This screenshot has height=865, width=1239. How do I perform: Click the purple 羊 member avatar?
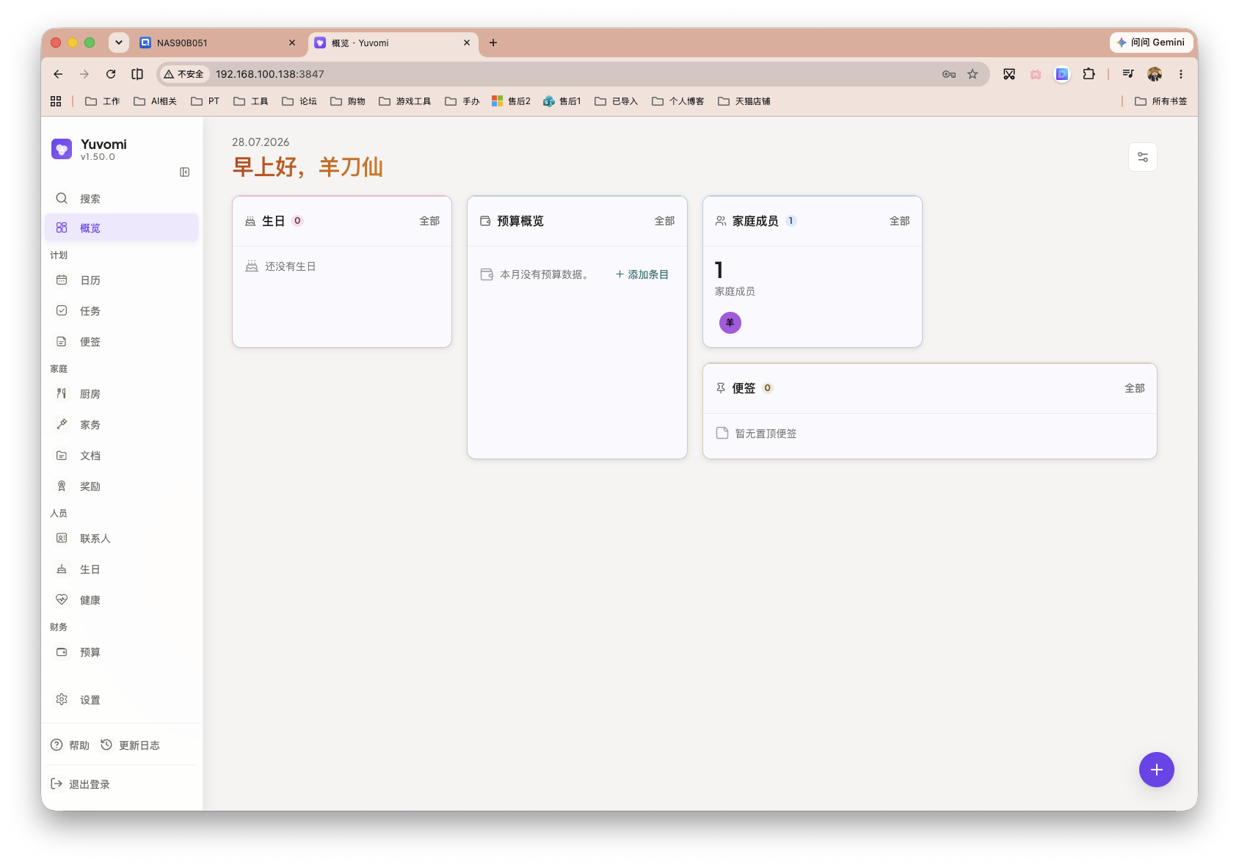[730, 322]
